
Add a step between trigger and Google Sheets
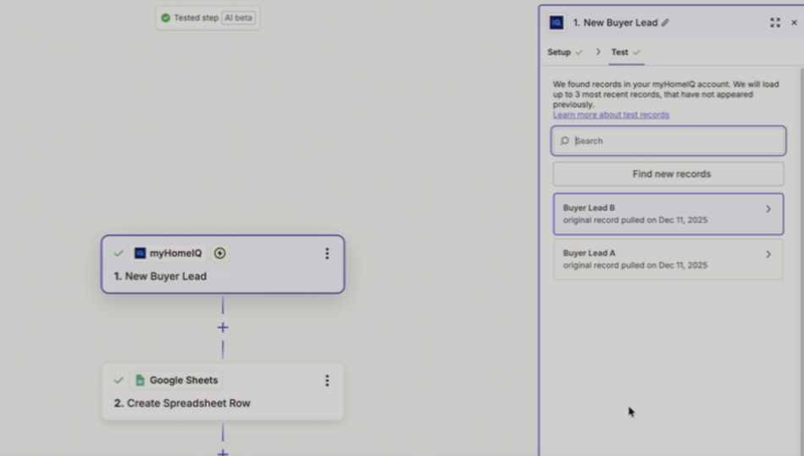[x=223, y=327]
